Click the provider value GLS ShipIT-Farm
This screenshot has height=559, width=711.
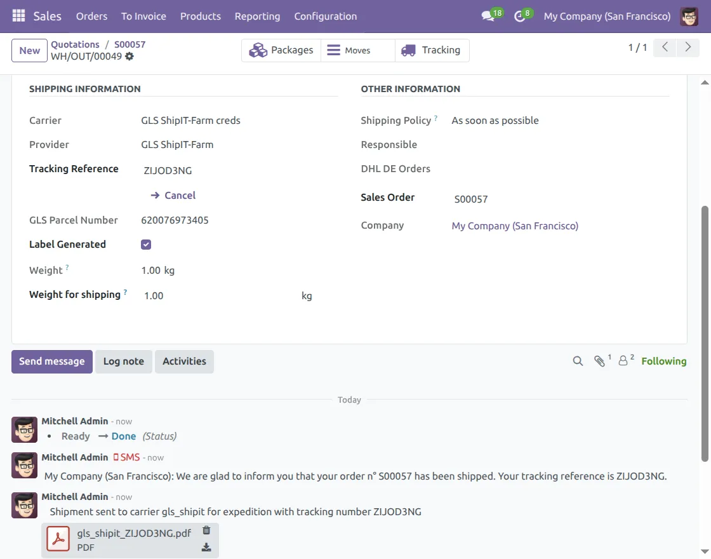177,144
